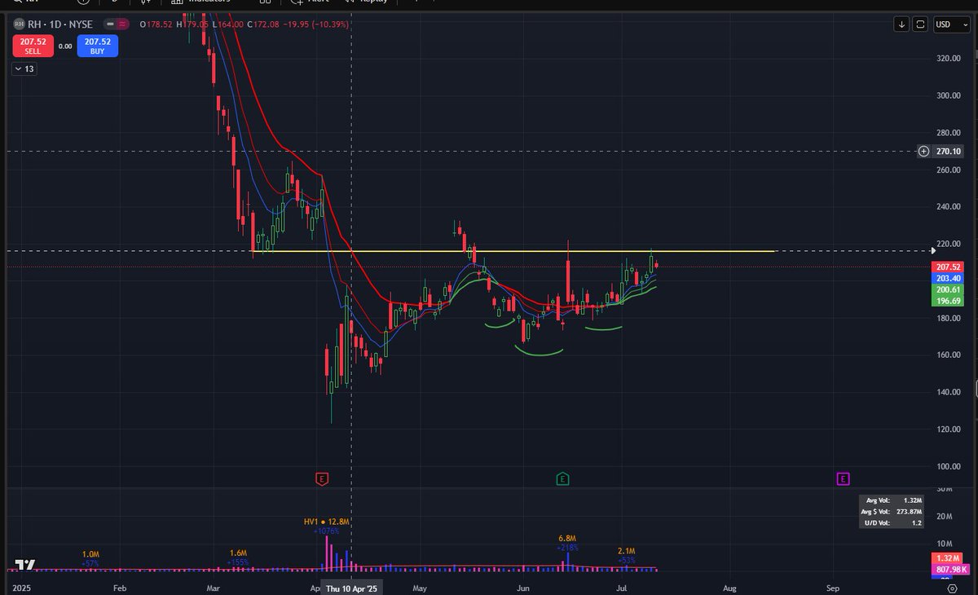The width and height of the screenshot is (978, 595).
Task: Select the lowest green arc drawing near 160
Action: [539, 352]
